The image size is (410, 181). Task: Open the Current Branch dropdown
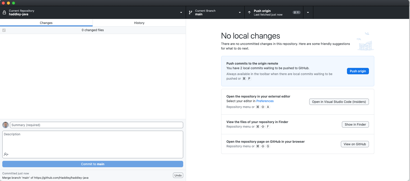[240, 13]
